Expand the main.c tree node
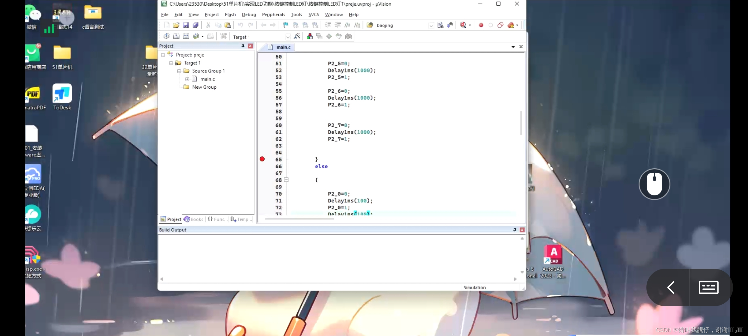This screenshot has height=336, width=748. pos(187,79)
